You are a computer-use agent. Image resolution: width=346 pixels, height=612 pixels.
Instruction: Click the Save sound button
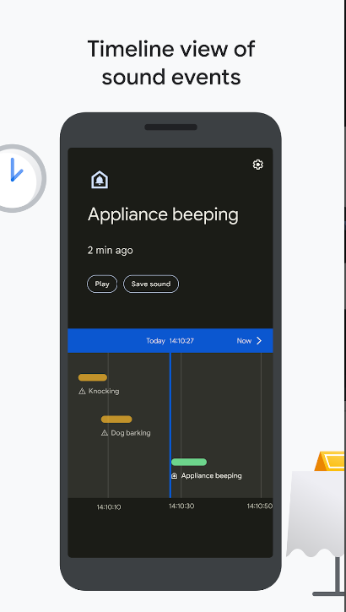pos(151,284)
